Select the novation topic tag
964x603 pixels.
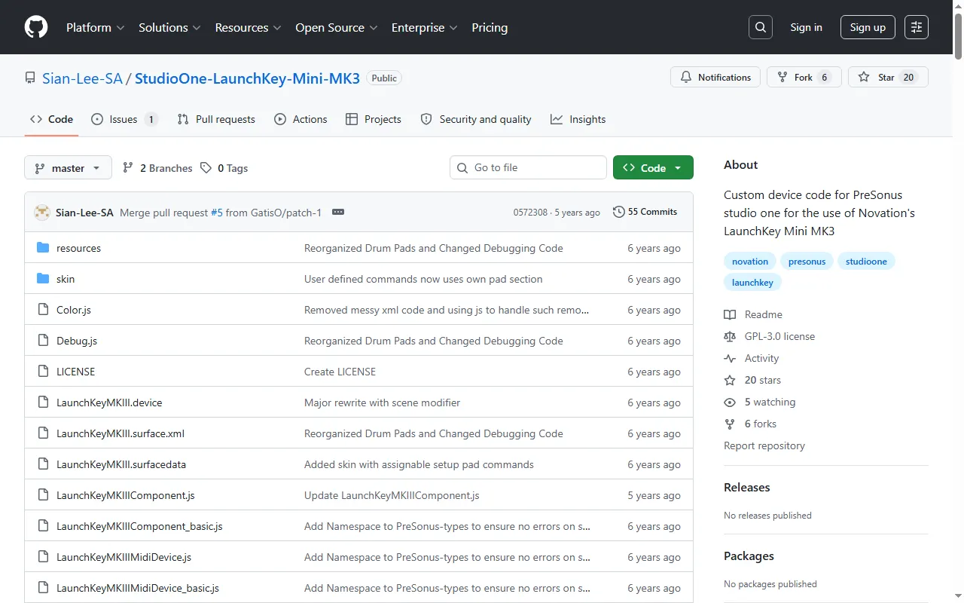coord(750,262)
